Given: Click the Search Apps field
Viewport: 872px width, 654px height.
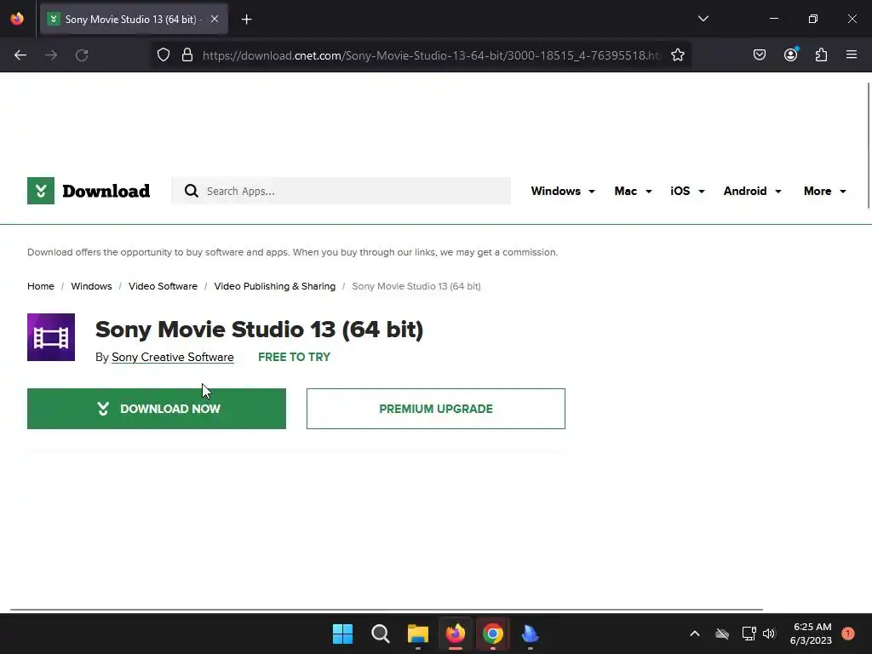Looking at the screenshot, I should 341,191.
